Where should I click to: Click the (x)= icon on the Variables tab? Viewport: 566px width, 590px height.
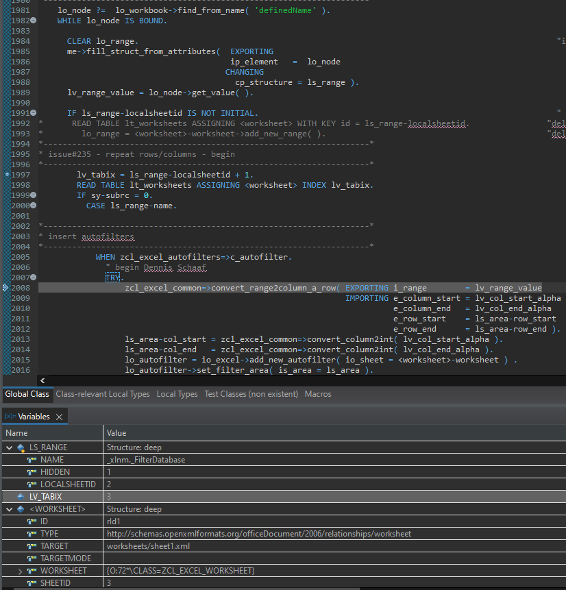click(x=10, y=415)
